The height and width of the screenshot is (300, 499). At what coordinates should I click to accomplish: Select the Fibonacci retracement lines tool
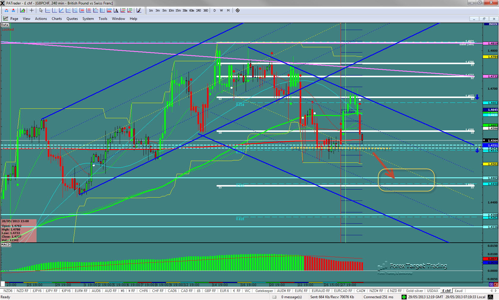[x=82, y=10]
